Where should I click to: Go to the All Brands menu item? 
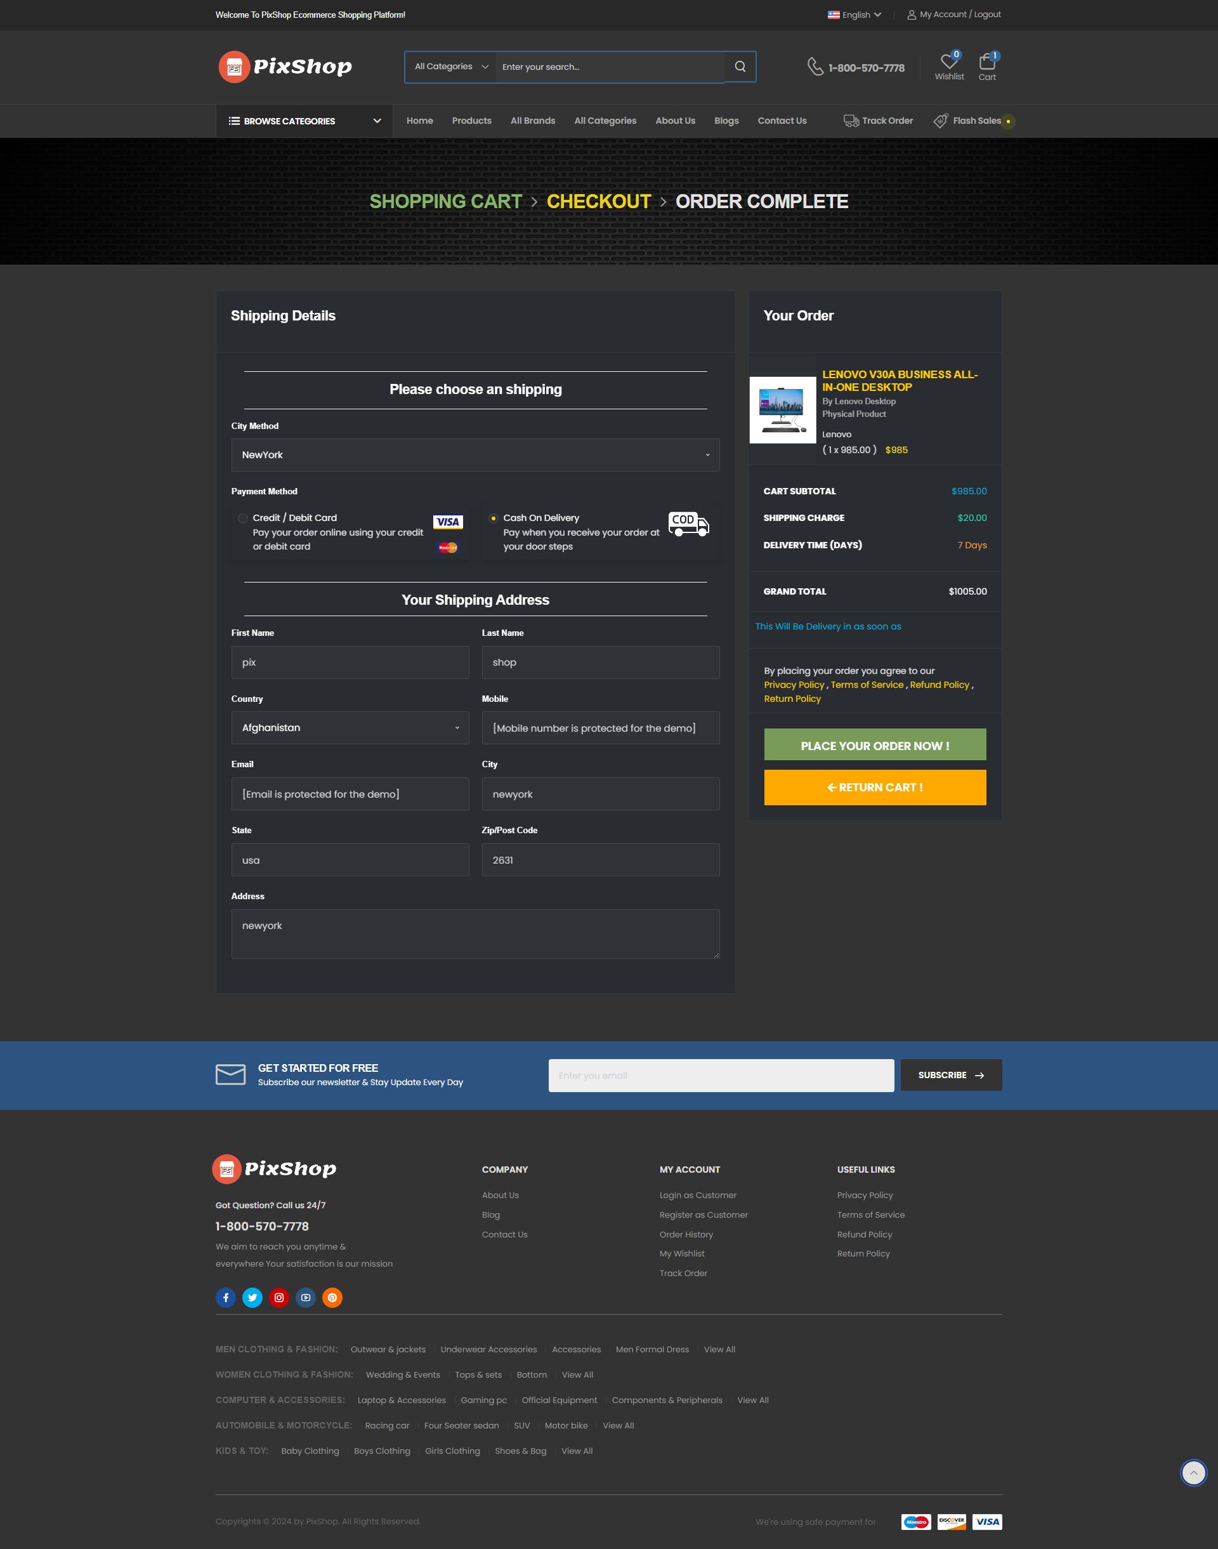533,121
